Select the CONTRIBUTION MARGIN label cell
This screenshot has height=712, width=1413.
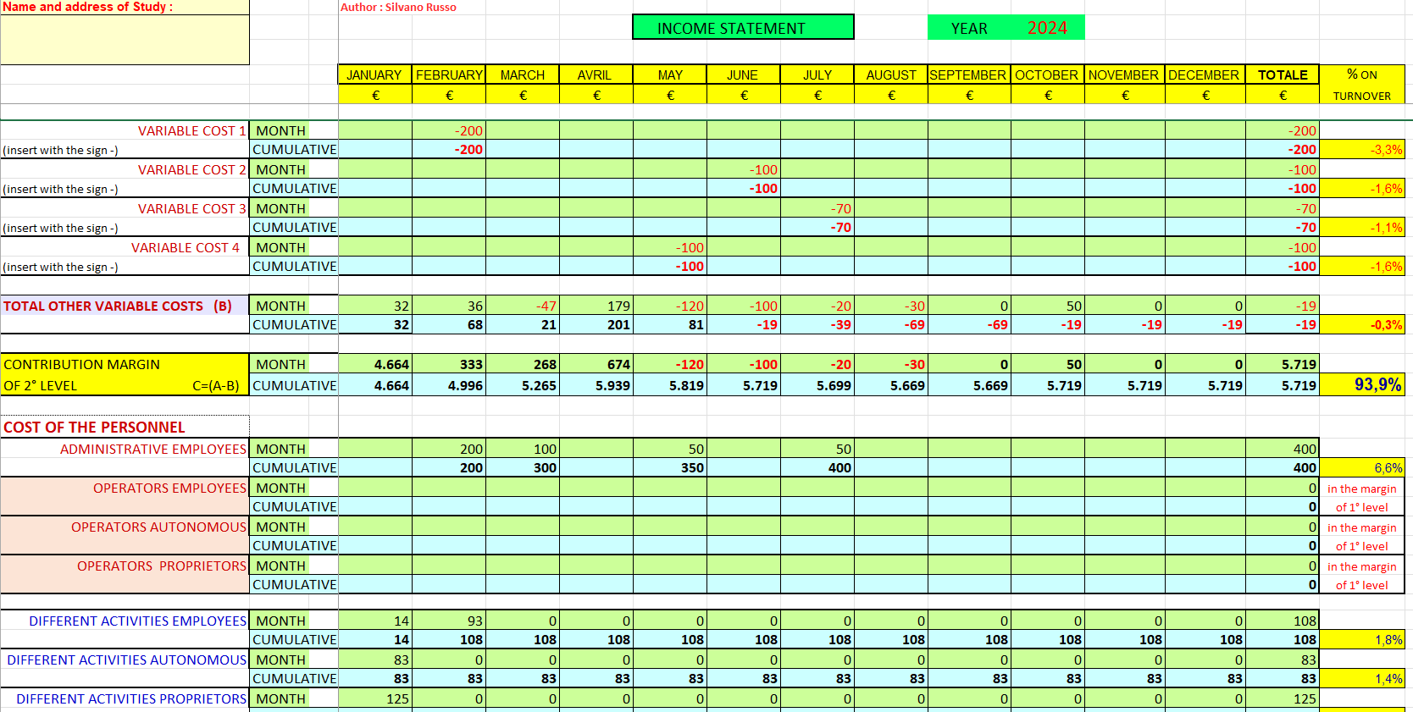click(x=125, y=375)
